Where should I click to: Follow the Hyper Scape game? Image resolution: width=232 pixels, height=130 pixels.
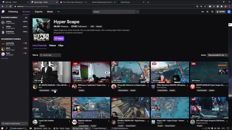[59, 39]
